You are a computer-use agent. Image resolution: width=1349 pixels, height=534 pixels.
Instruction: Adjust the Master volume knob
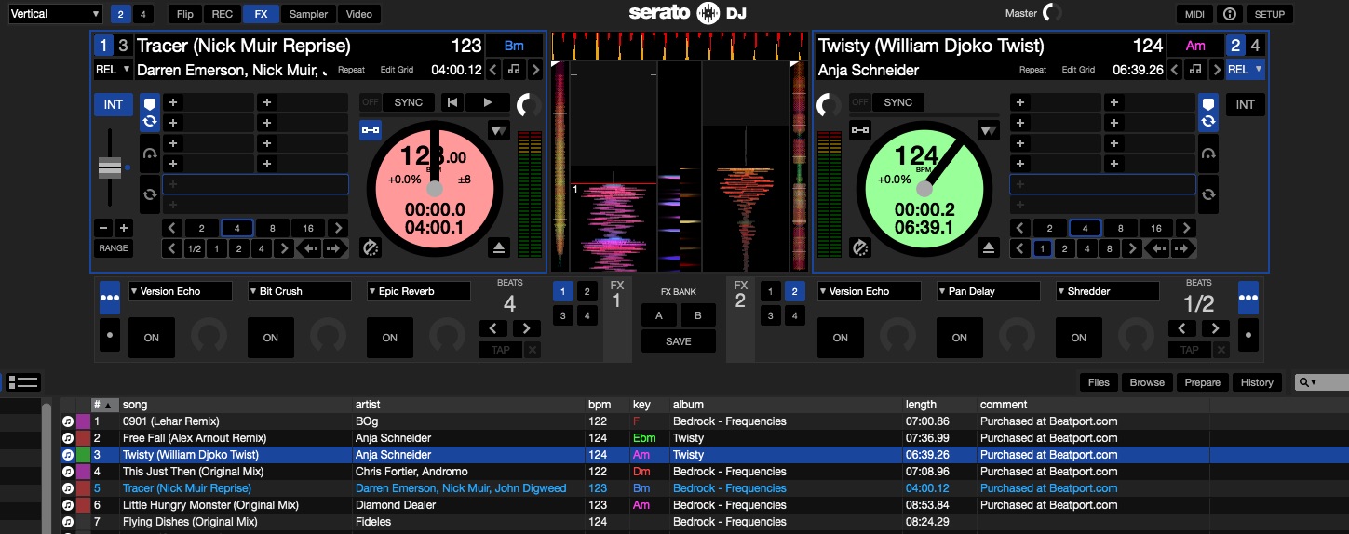(1052, 13)
